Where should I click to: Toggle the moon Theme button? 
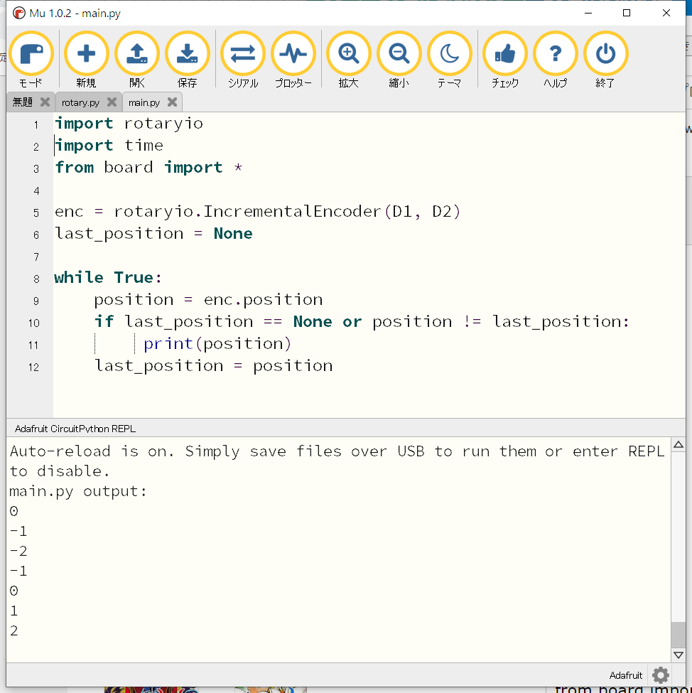click(449, 55)
